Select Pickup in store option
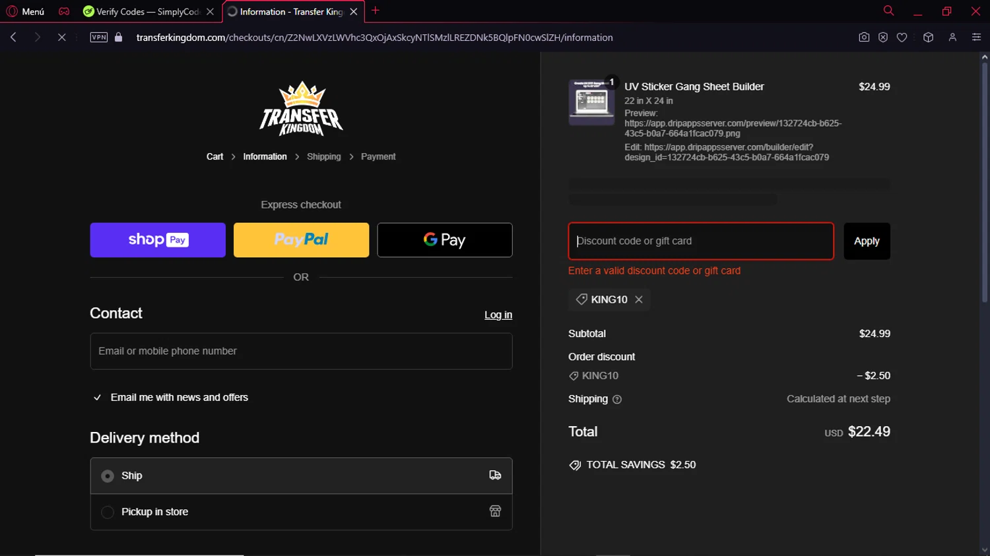 (108, 512)
